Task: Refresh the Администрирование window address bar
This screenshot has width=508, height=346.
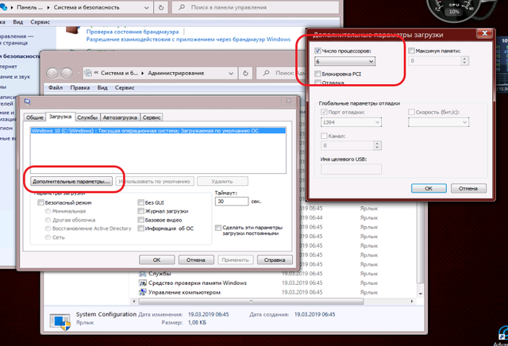Action: click(x=245, y=73)
